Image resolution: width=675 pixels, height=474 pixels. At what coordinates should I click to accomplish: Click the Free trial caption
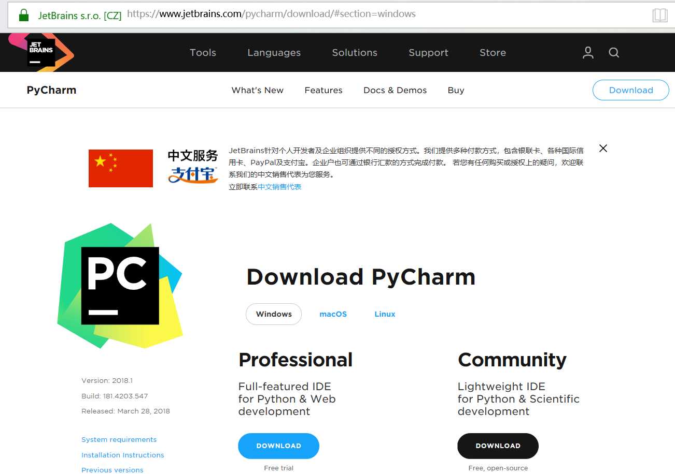pos(278,468)
